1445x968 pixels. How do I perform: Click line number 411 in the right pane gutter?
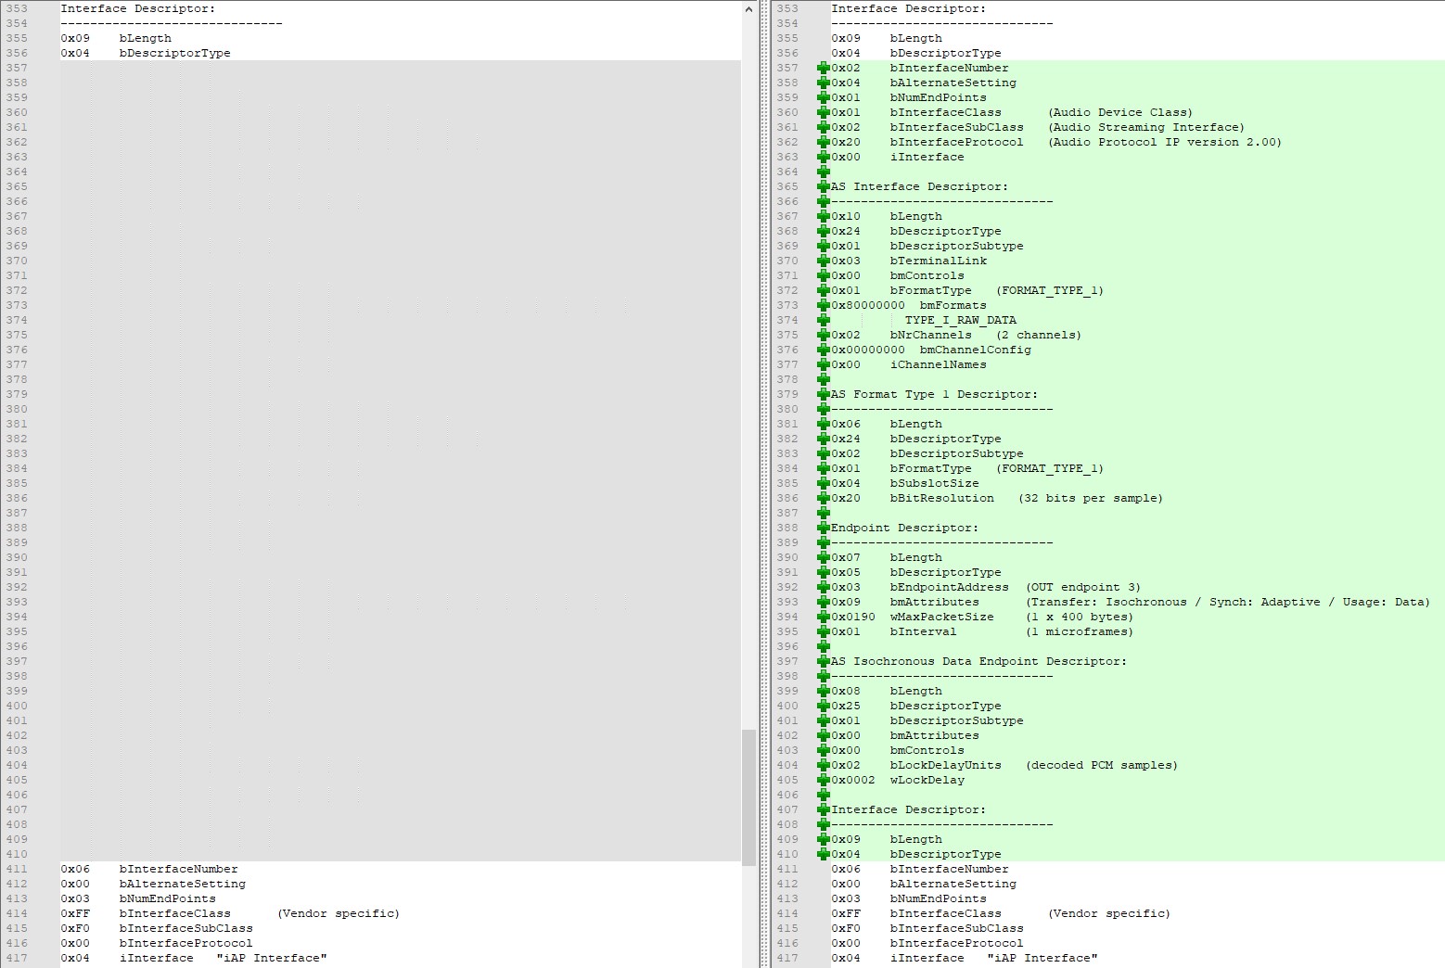[787, 869]
